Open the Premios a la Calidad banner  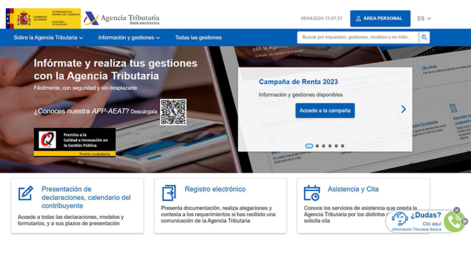point(75,142)
